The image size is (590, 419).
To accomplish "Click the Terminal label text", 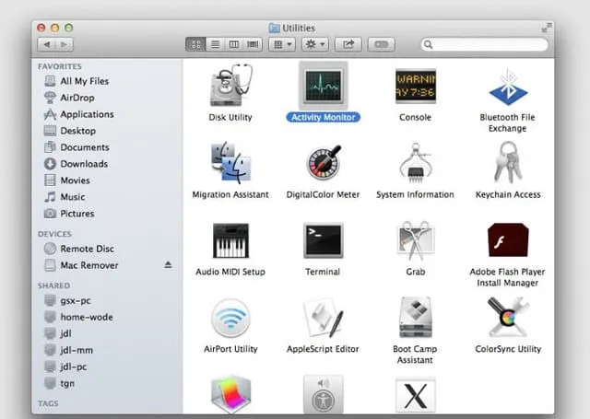I will pos(323,272).
